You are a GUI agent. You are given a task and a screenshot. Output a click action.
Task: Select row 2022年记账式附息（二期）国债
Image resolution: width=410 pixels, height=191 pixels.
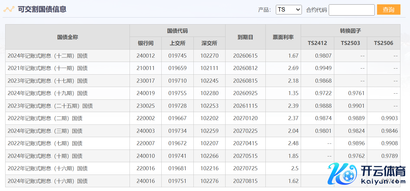(x=45, y=118)
